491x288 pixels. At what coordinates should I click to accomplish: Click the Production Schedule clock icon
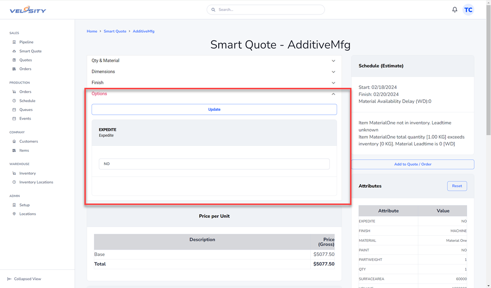tap(14, 101)
